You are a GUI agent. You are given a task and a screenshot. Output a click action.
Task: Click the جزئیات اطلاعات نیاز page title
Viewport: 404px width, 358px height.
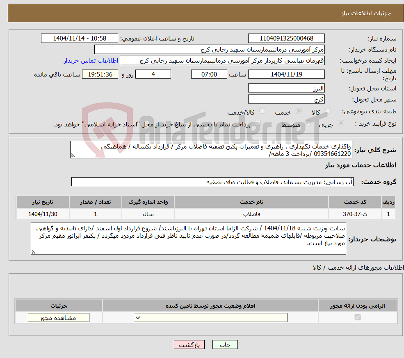(x=366, y=13)
